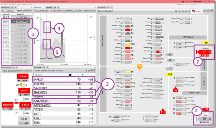This screenshot has width=216, height=128.
Task: Close the SA Trends tab
Action: [x=55, y=7]
